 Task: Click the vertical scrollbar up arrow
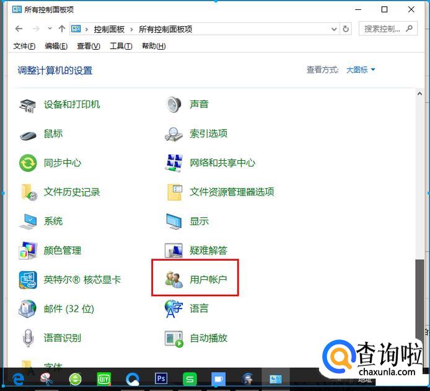click(419, 94)
